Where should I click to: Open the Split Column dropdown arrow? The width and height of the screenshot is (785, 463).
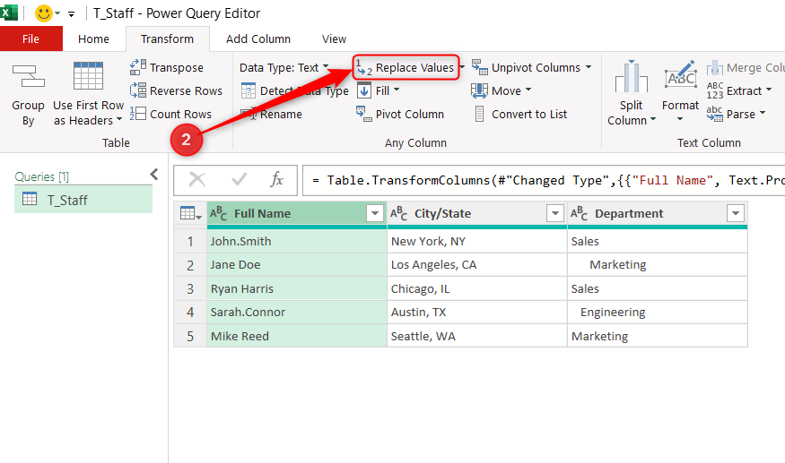pyautogui.click(x=653, y=120)
